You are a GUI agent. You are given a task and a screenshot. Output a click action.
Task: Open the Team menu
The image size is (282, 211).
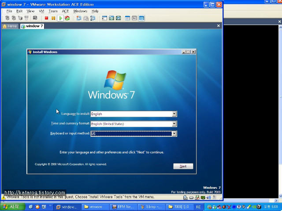click(53, 11)
